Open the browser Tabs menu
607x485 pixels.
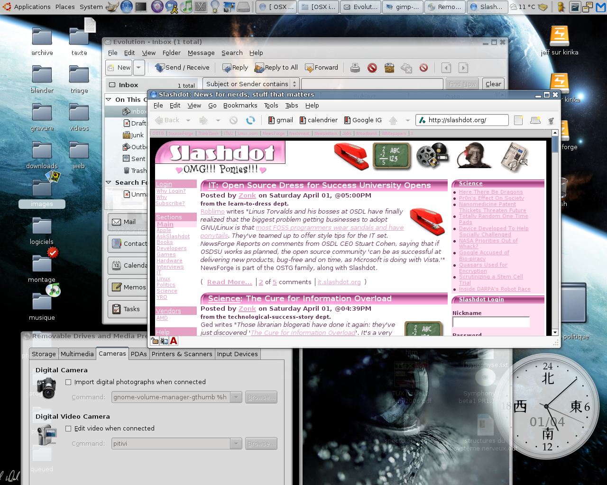click(x=291, y=105)
